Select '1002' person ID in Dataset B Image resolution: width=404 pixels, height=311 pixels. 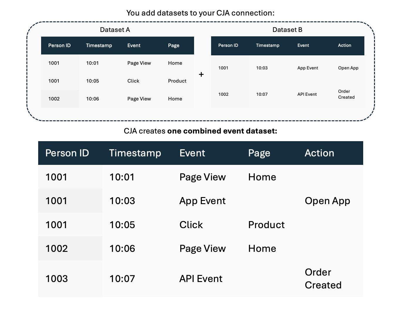223,94
